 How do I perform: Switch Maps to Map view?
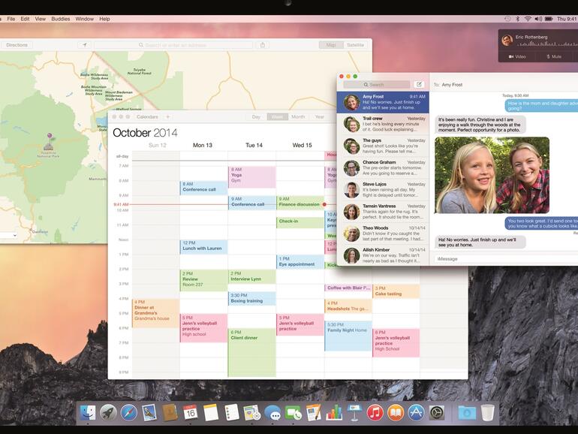coord(330,45)
